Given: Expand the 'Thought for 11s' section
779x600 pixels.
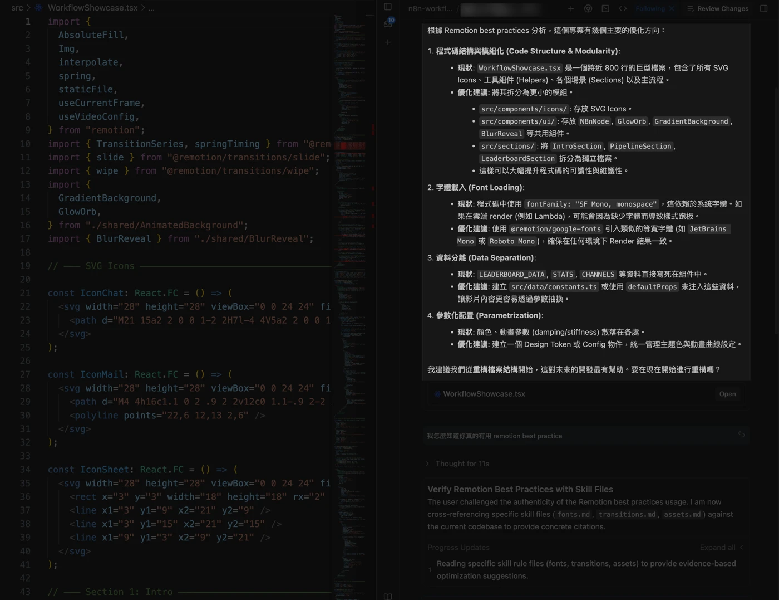Looking at the screenshot, I should [x=461, y=464].
